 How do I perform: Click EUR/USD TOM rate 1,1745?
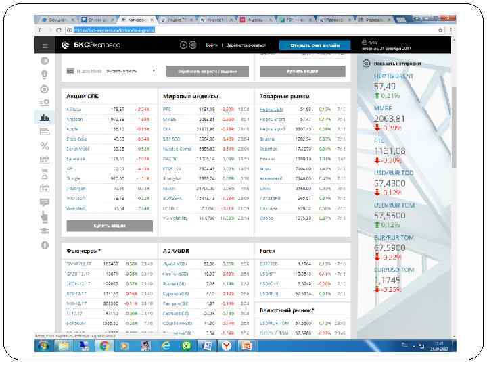(x=387, y=280)
